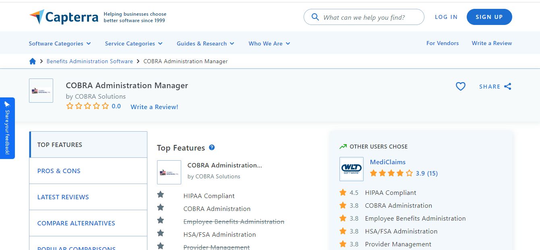Click COBRA Administration... title under Top Features

point(225,165)
